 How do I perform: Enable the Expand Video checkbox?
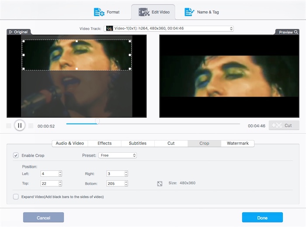pyautogui.click(x=16, y=196)
